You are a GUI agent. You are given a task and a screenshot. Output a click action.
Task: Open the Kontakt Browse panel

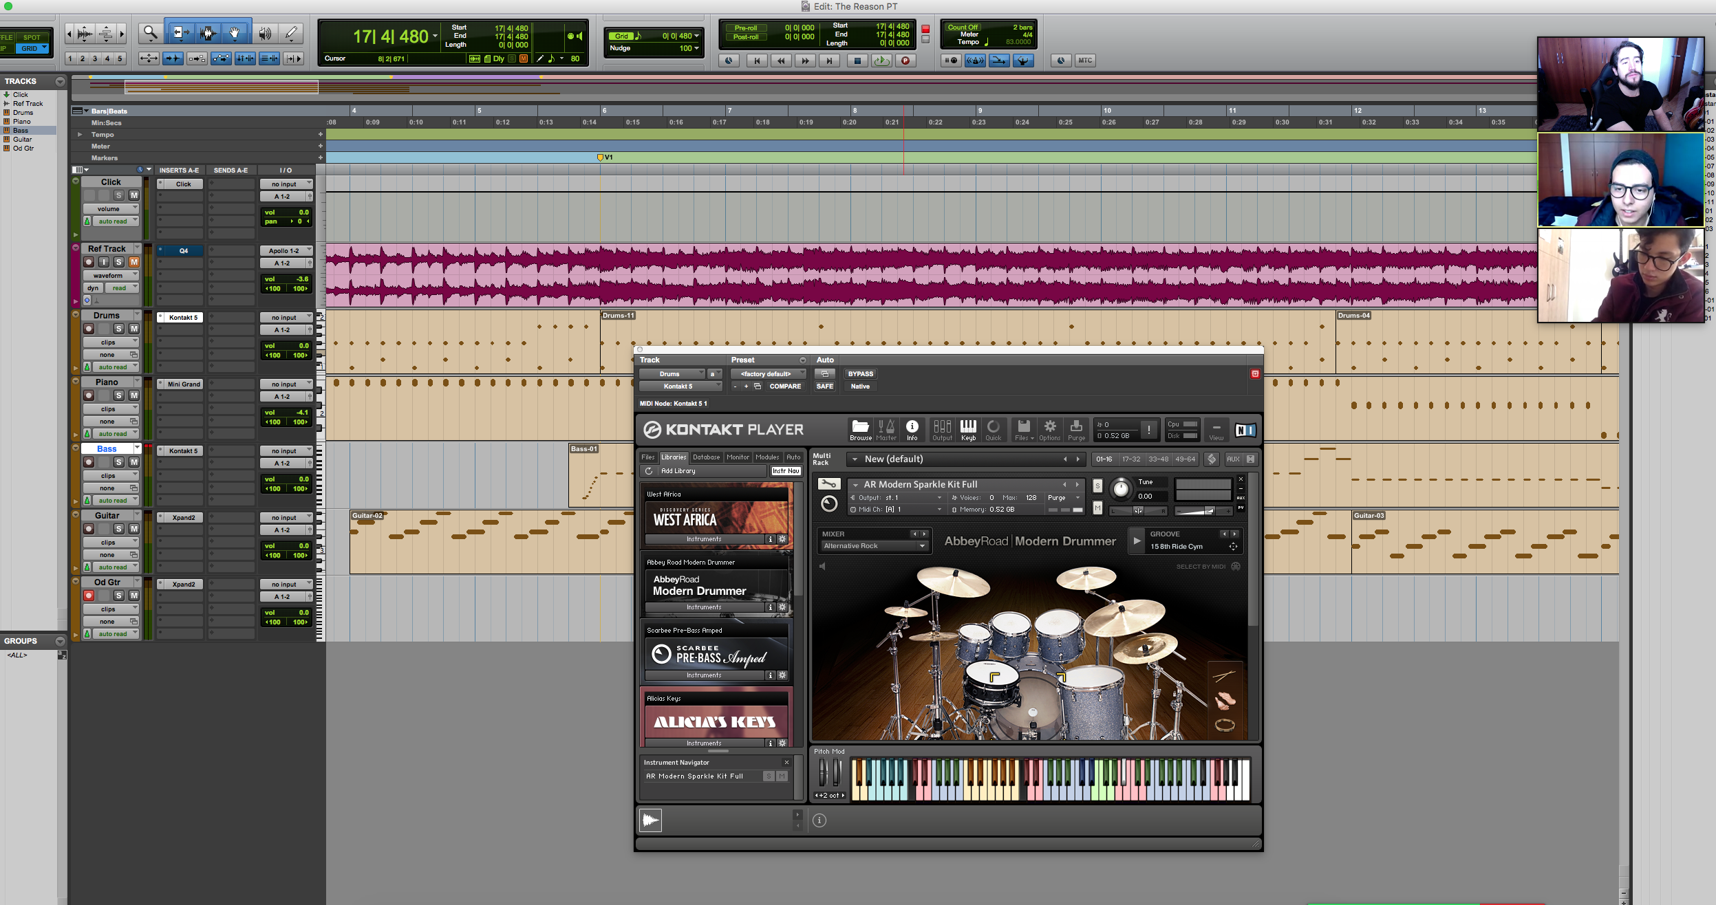click(x=861, y=429)
